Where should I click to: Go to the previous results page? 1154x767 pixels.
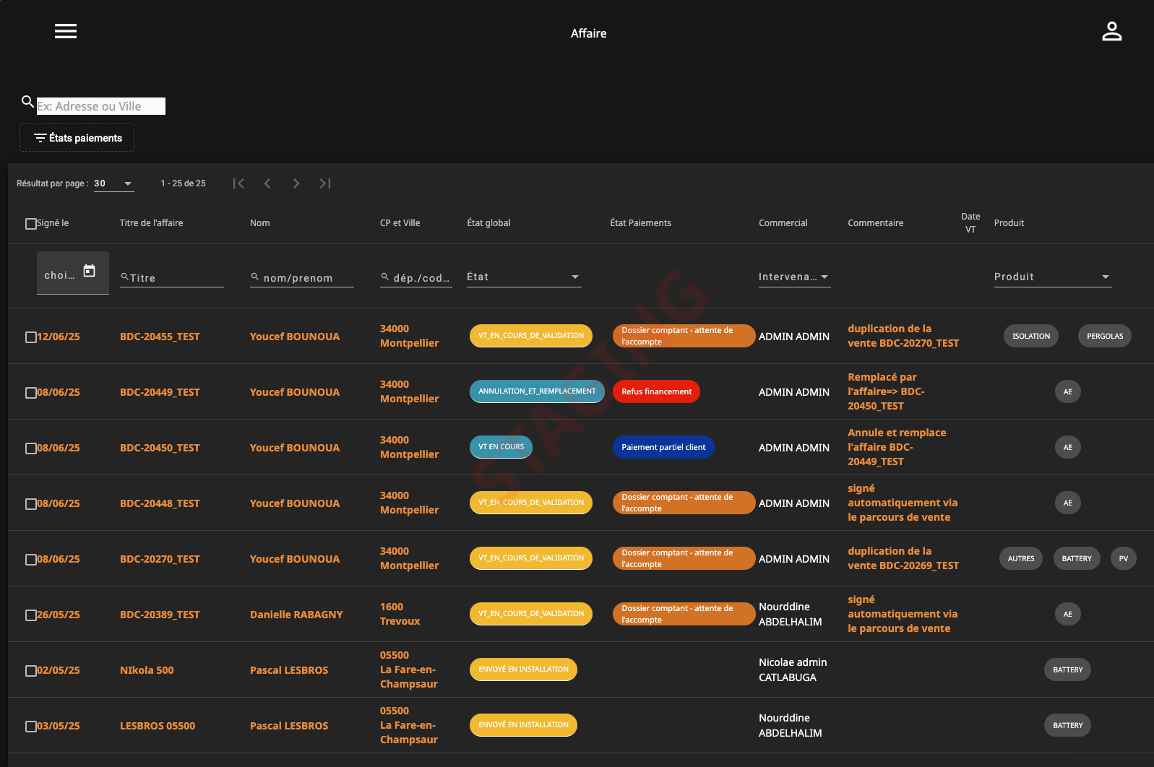pos(267,183)
